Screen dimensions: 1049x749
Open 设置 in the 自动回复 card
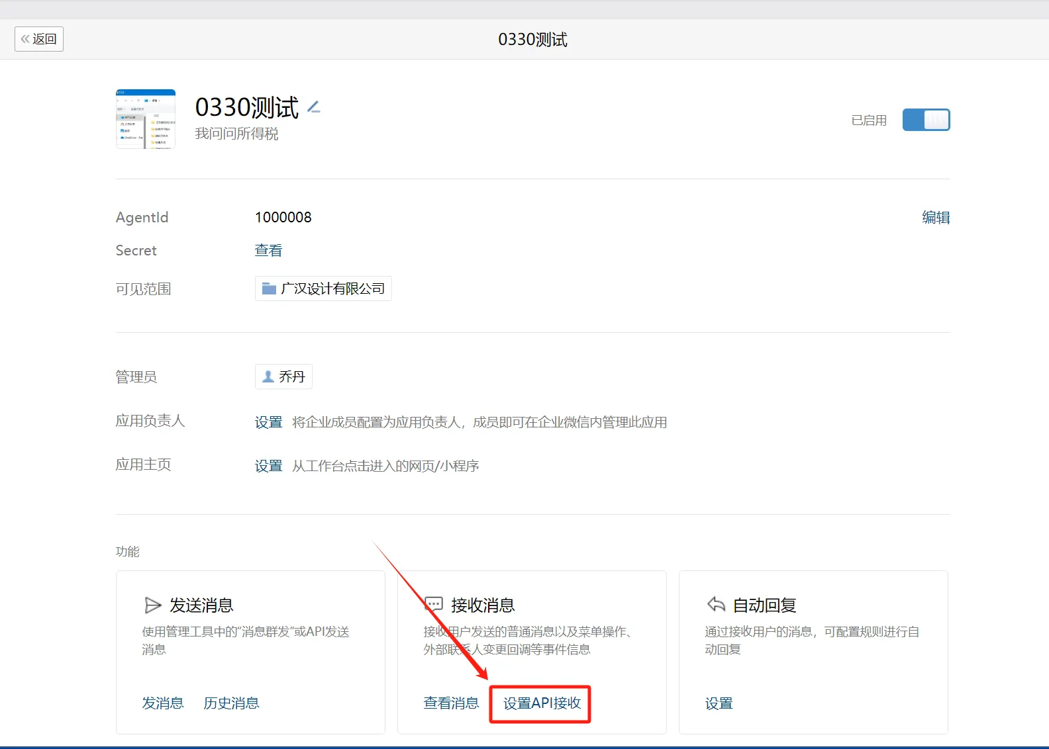719,703
